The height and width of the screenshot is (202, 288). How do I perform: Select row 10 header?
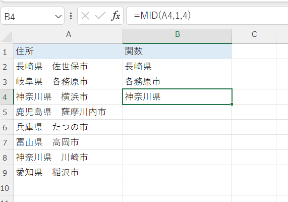tap(7, 188)
